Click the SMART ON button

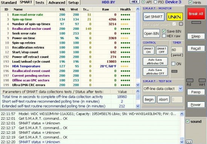pos(148,50)
